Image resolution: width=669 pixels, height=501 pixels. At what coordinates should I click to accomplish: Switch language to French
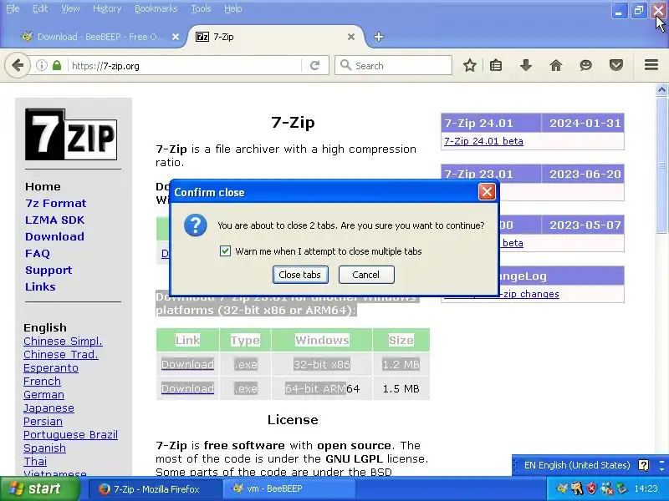(x=42, y=382)
